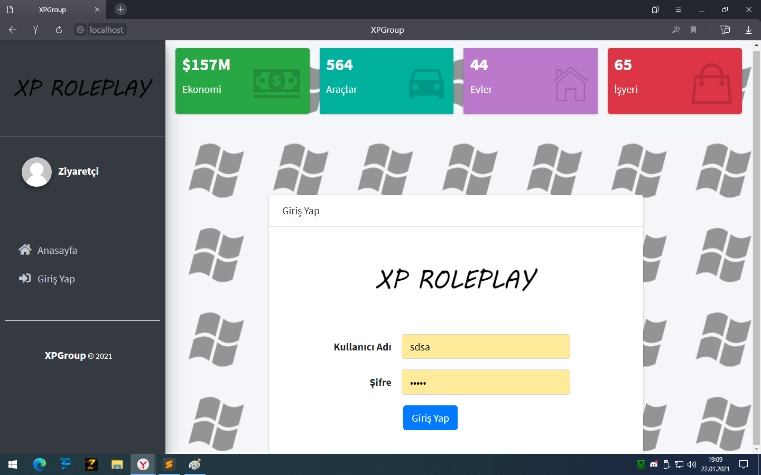
Task: Click the green W tray icon
Action: [641, 464]
